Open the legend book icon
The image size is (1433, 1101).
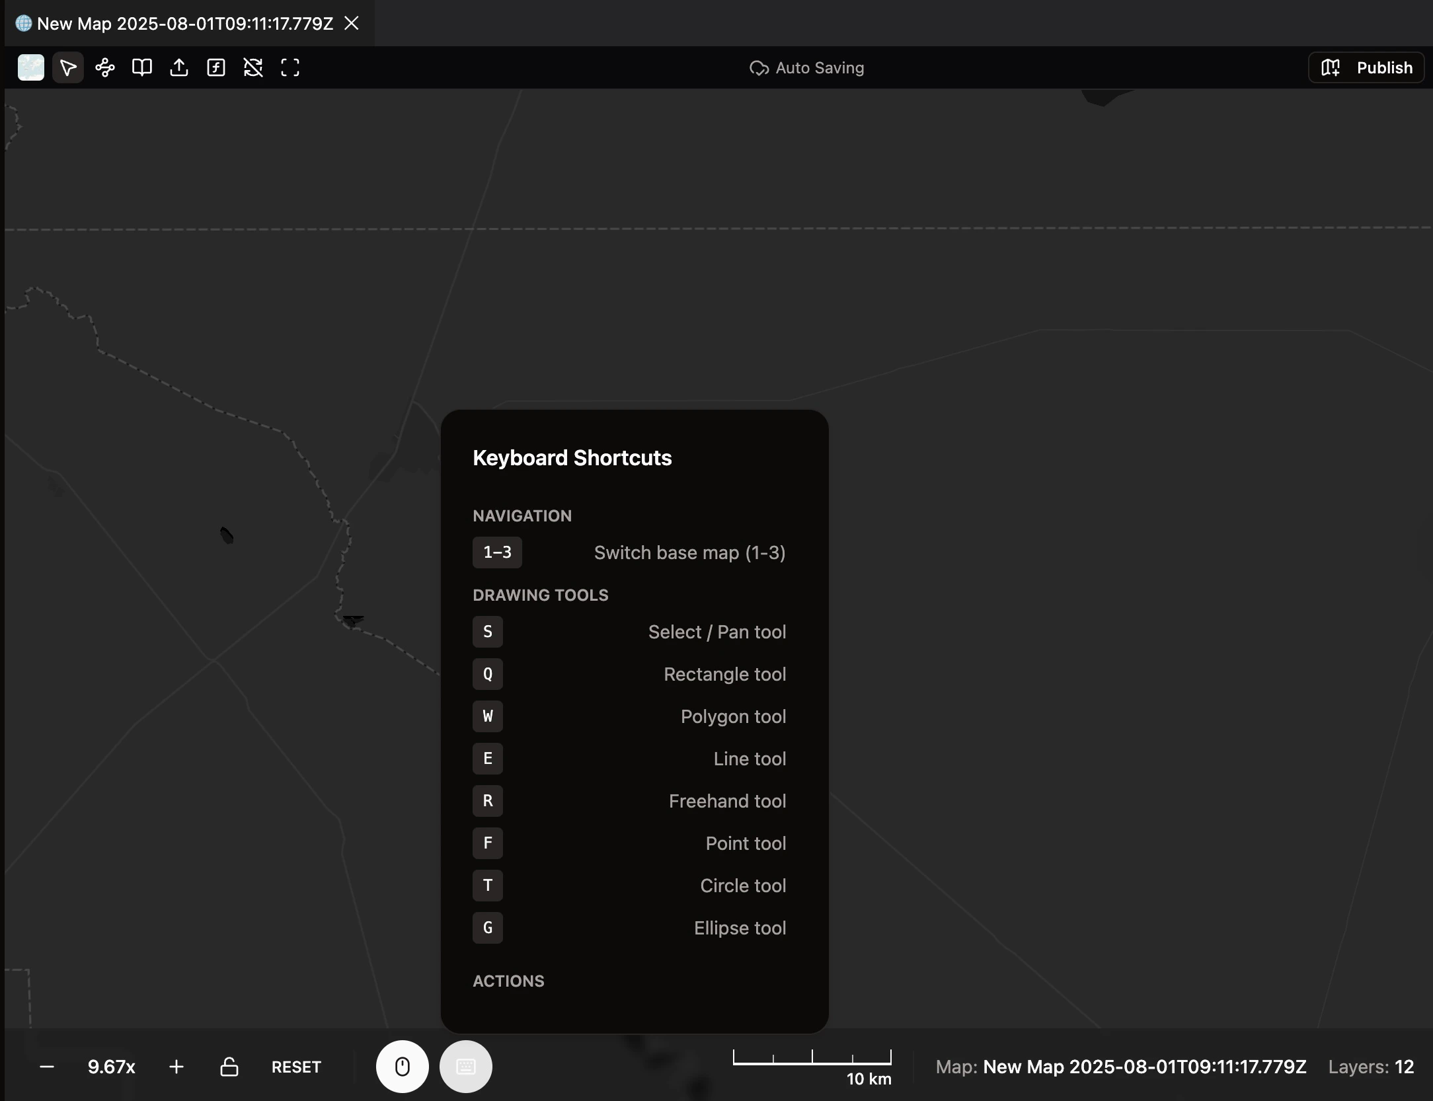142,67
